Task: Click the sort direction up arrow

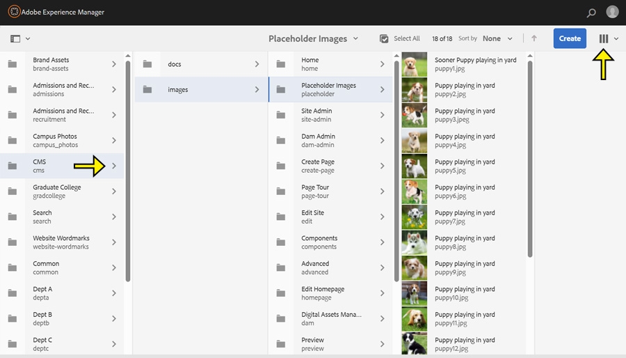Action: click(533, 38)
